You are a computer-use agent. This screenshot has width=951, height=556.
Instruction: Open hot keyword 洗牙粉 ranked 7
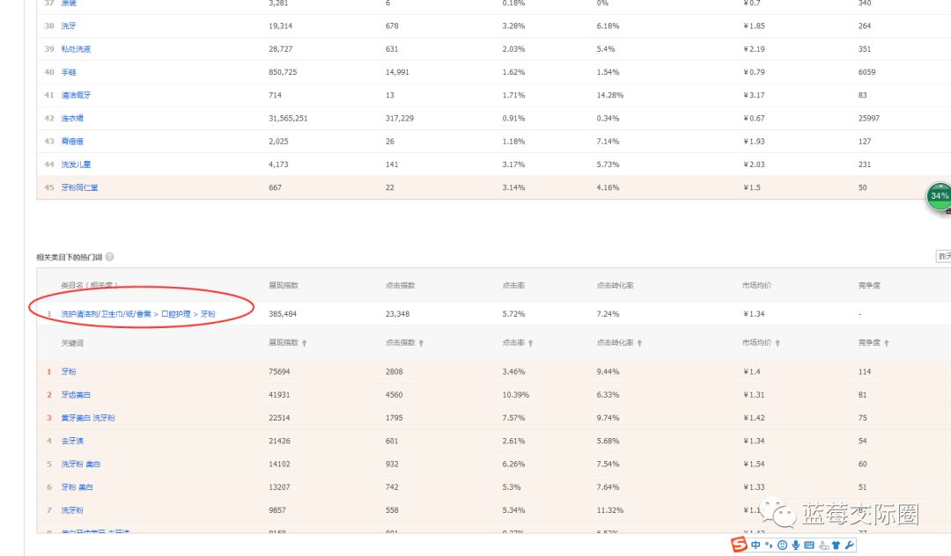(72, 510)
